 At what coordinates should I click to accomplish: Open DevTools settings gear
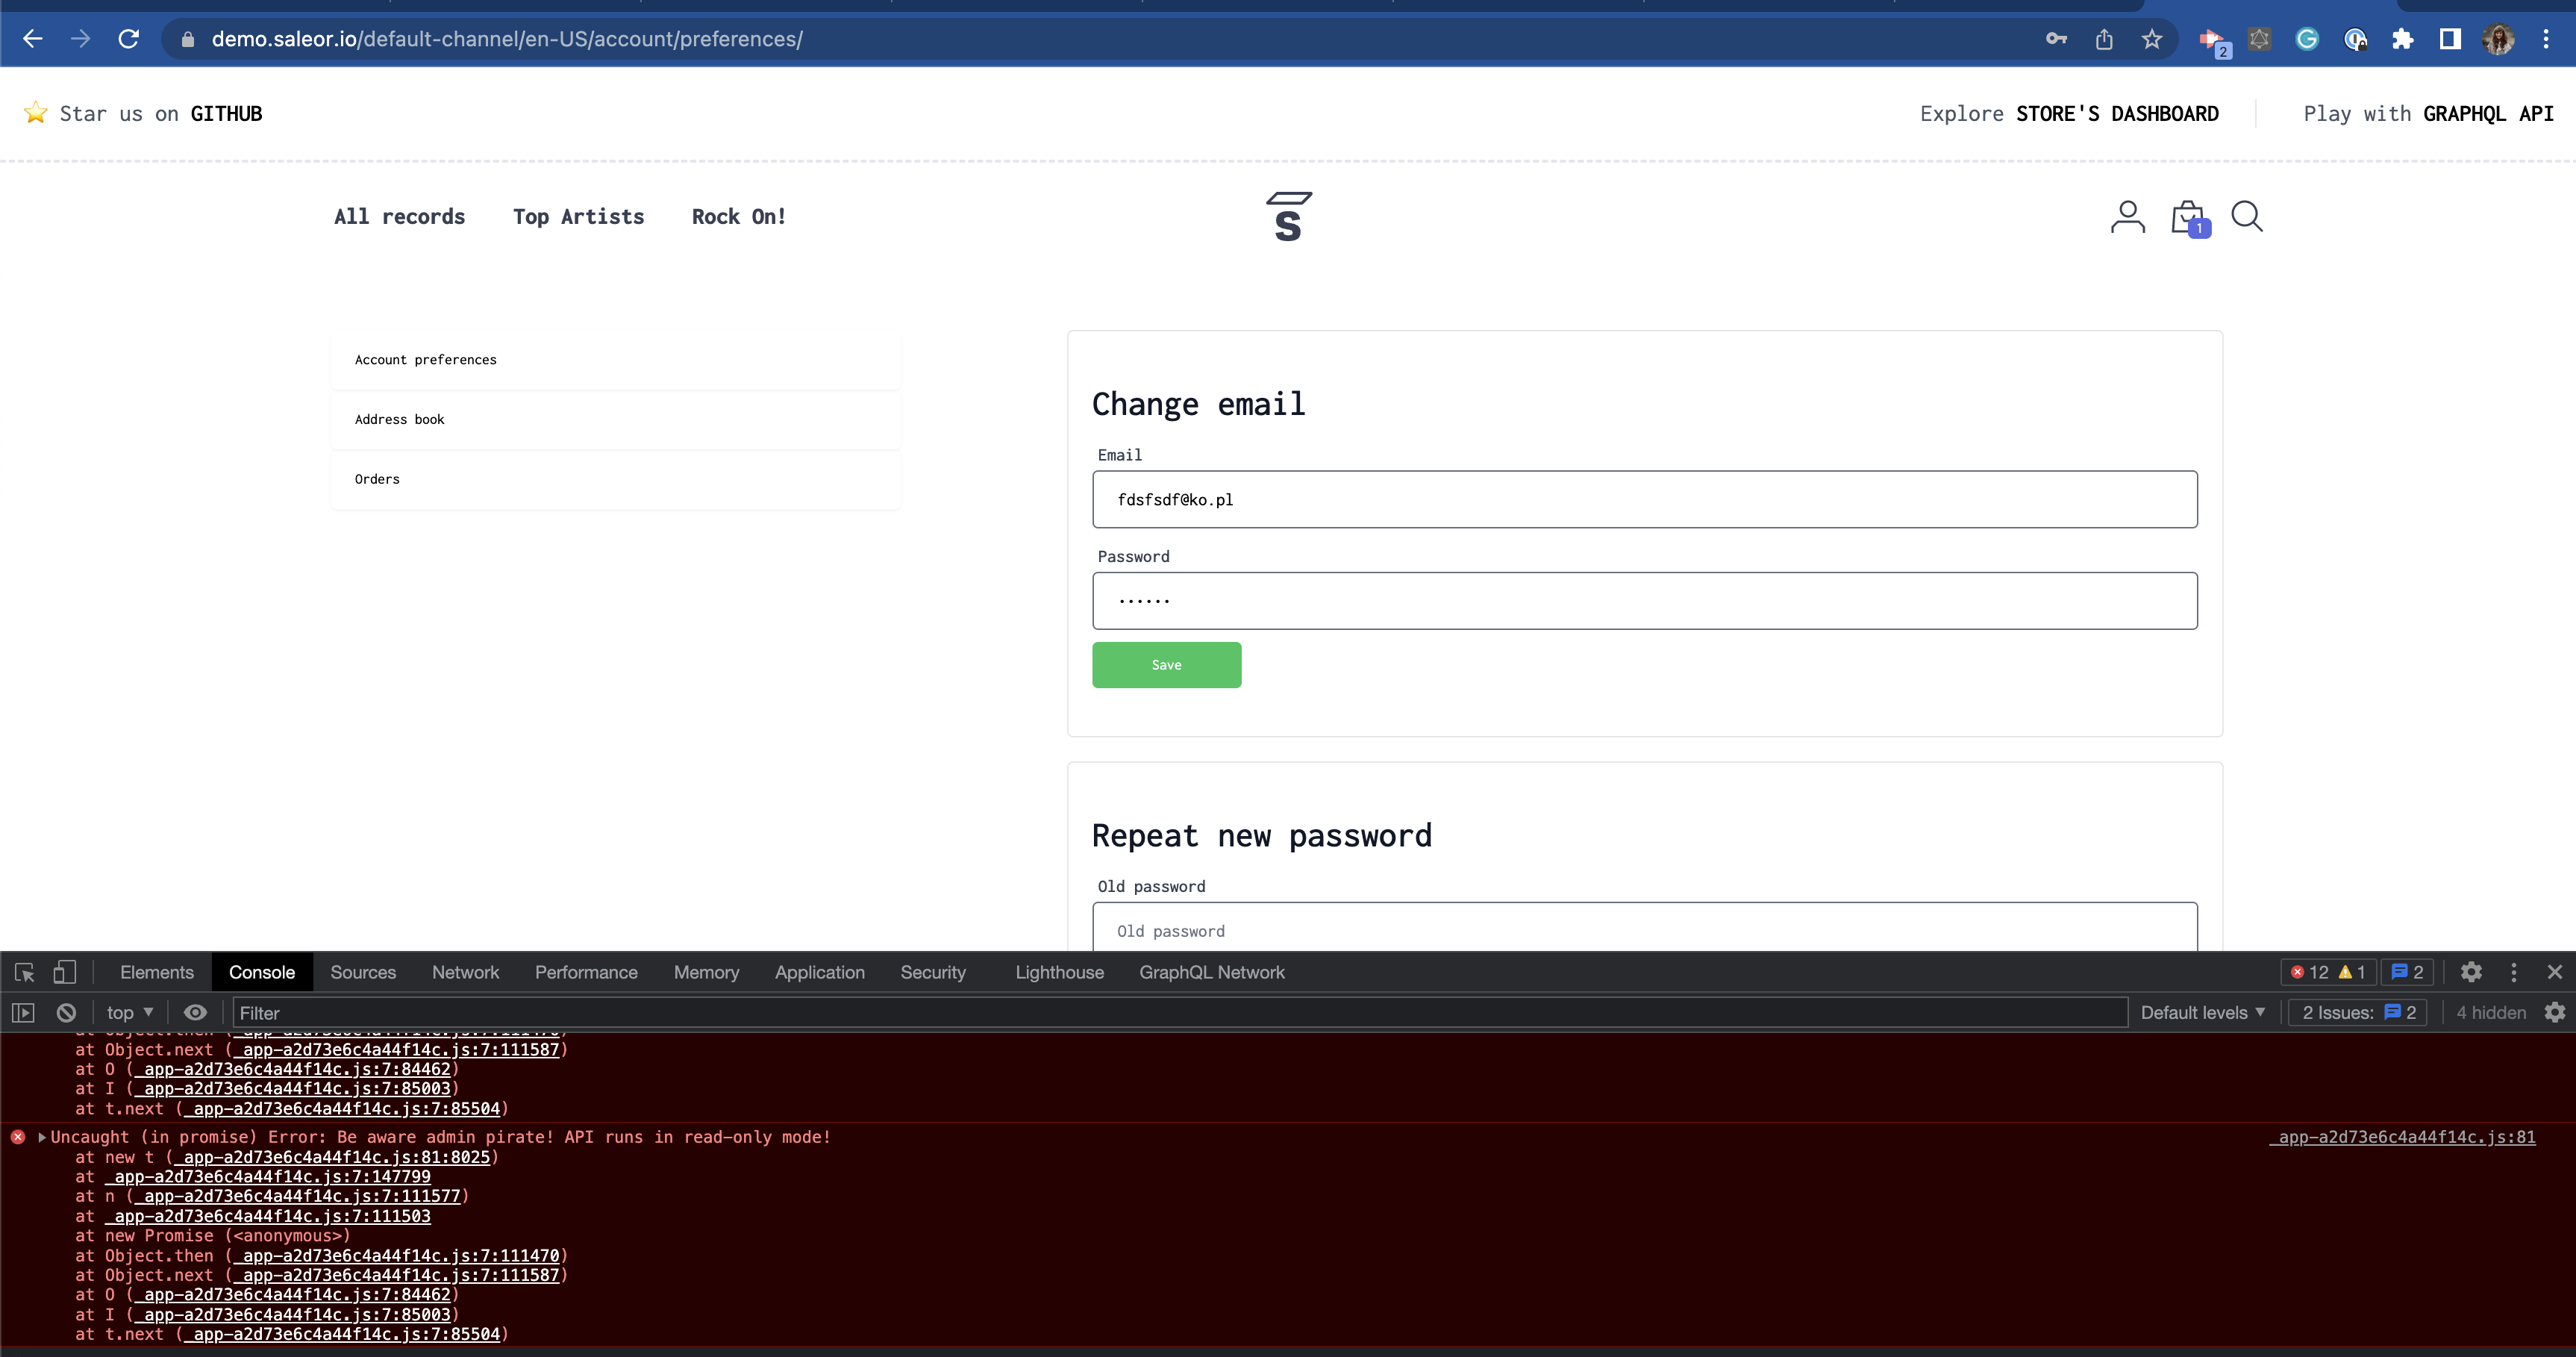2470,971
